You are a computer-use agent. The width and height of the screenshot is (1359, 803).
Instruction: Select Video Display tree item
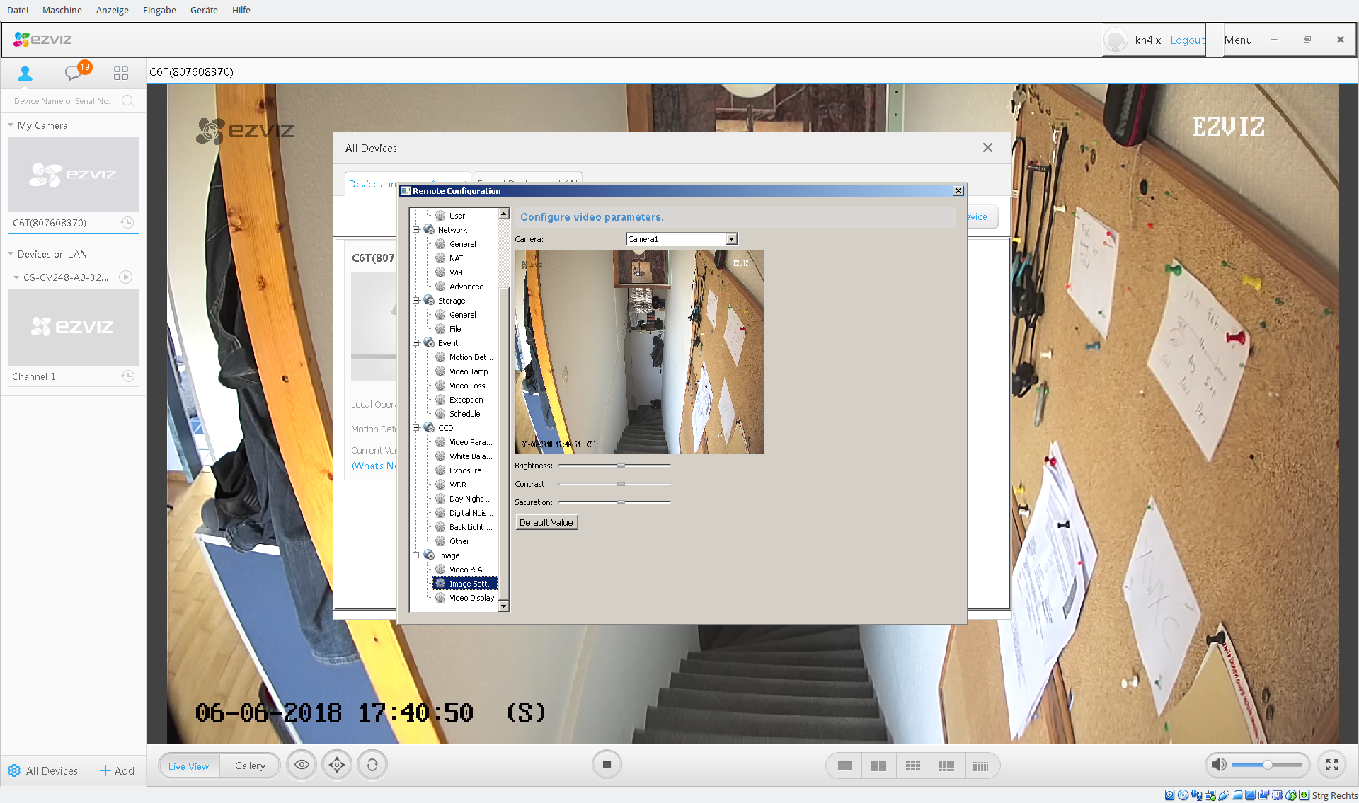471,598
